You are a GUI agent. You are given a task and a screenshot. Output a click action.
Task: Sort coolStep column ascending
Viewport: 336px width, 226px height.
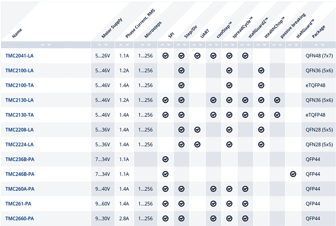[210, 45]
